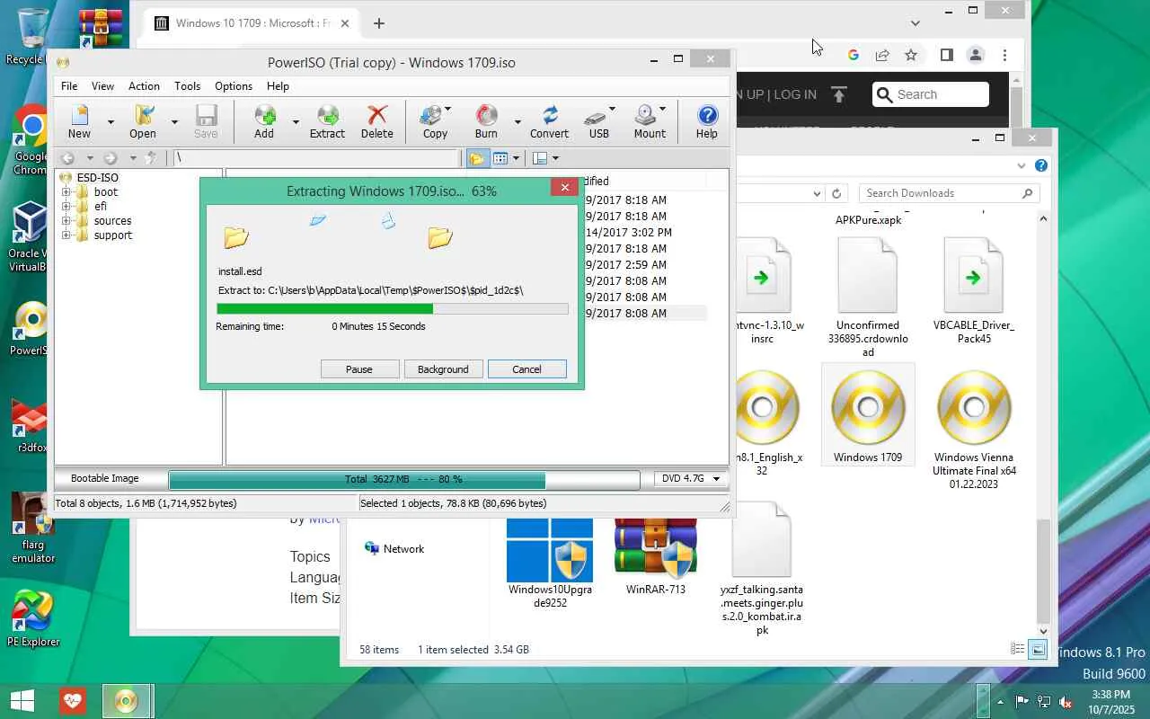This screenshot has width=1150, height=719.
Task: Click the Search Downloads field
Action: pyautogui.click(x=950, y=193)
